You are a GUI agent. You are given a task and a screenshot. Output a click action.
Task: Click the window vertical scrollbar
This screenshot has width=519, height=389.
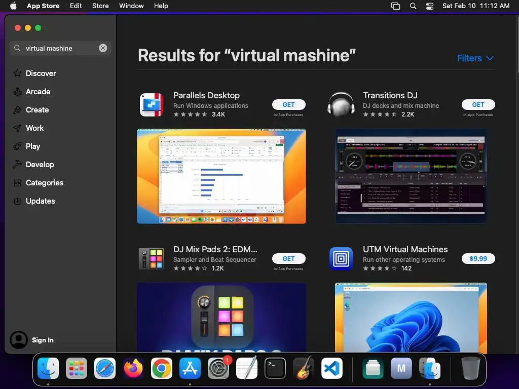click(x=517, y=45)
